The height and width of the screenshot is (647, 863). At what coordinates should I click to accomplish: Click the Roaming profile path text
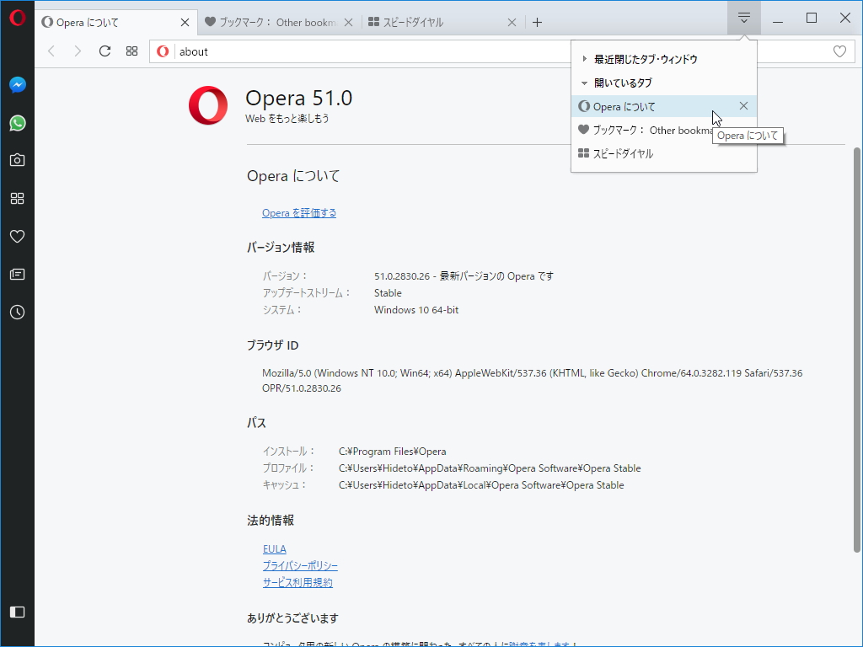pos(490,468)
